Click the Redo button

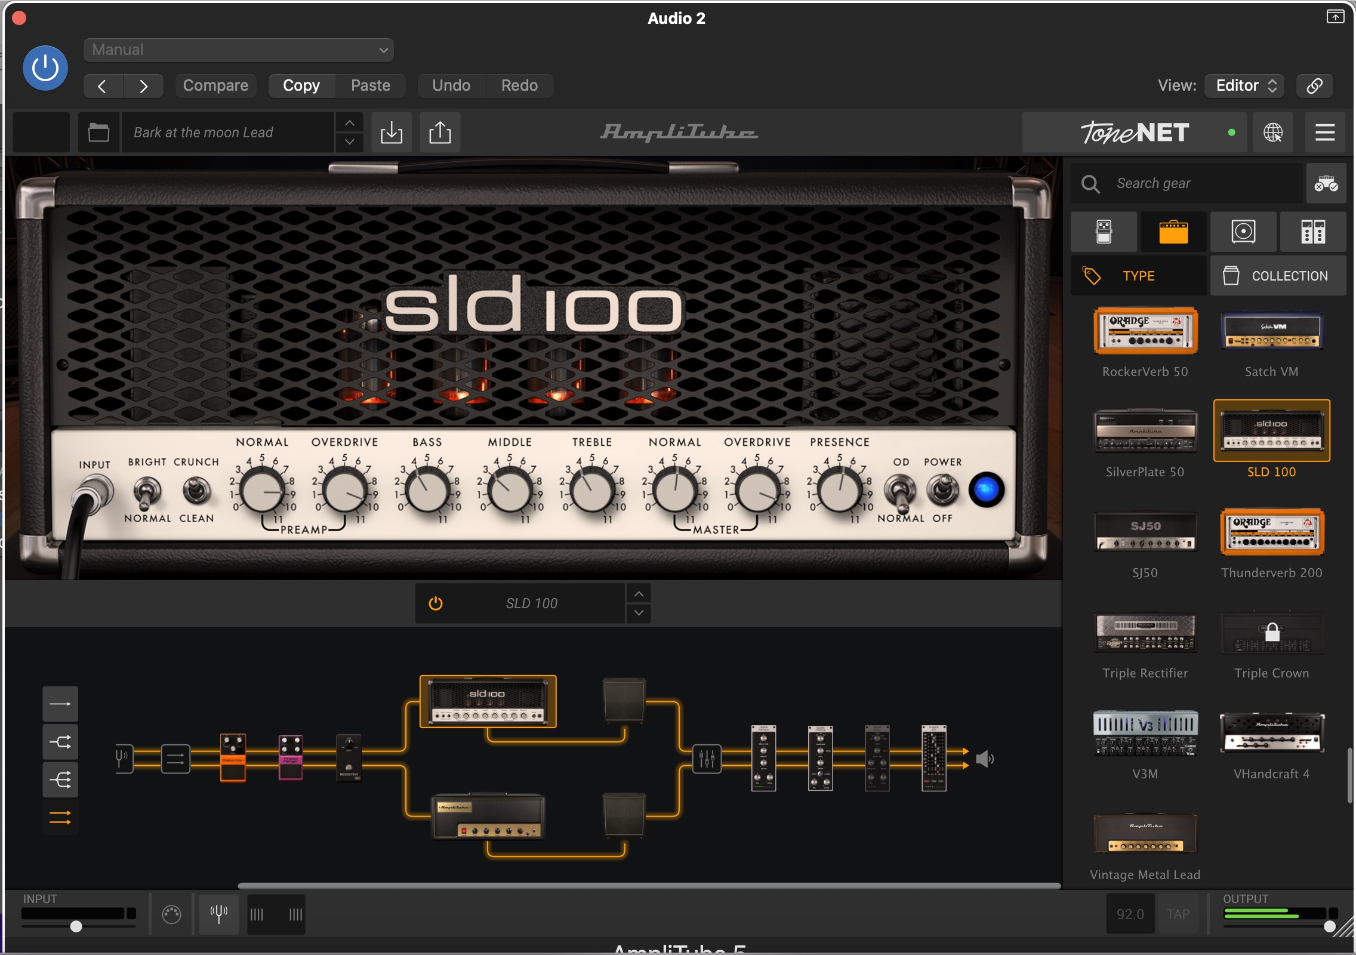[x=519, y=86]
